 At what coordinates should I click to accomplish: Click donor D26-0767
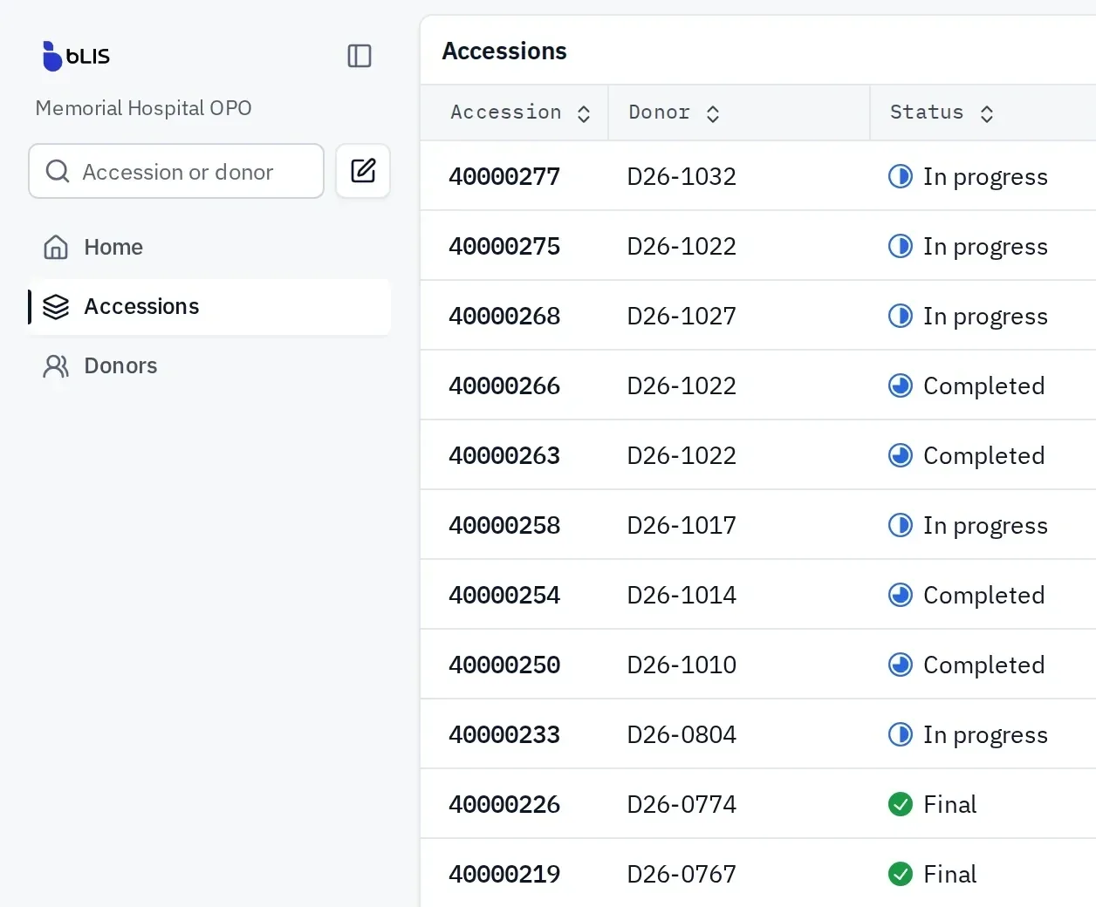(682, 874)
